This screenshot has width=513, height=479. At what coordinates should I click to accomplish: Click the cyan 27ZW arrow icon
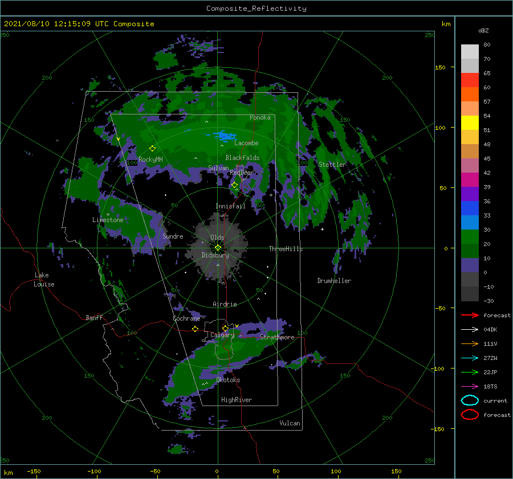pos(470,358)
